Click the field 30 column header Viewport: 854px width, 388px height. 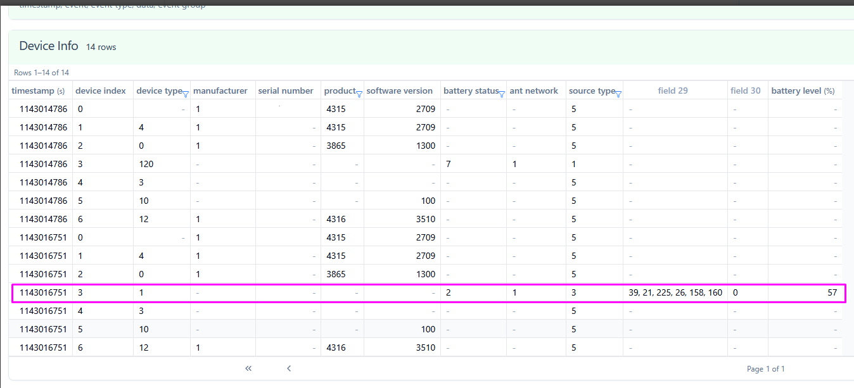(746, 91)
